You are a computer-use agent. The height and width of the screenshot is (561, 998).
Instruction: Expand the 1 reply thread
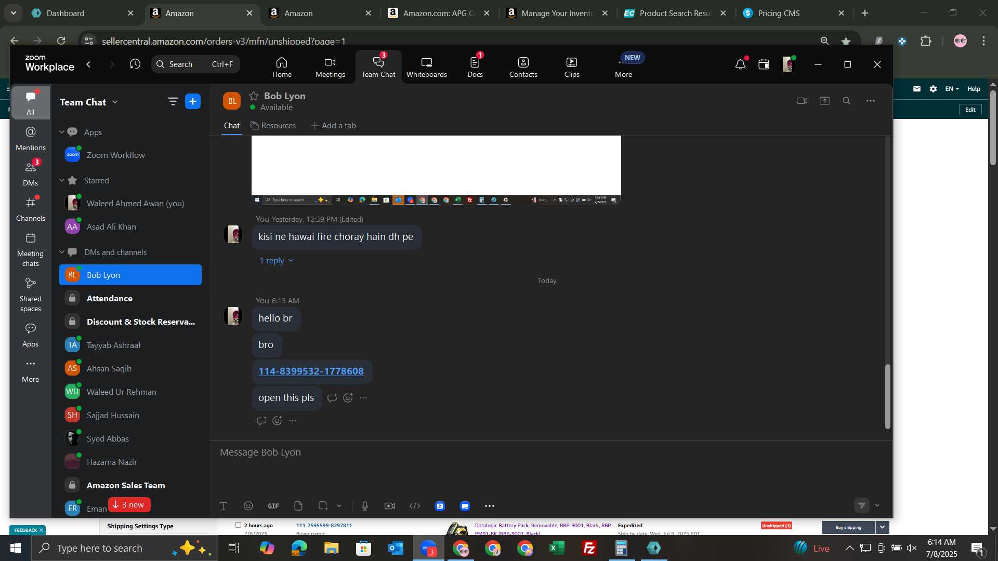277,261
